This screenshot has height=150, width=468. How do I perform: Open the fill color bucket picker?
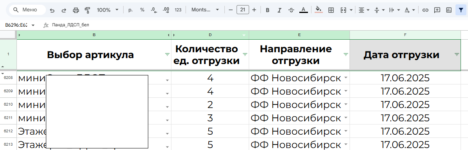point(319,10)
